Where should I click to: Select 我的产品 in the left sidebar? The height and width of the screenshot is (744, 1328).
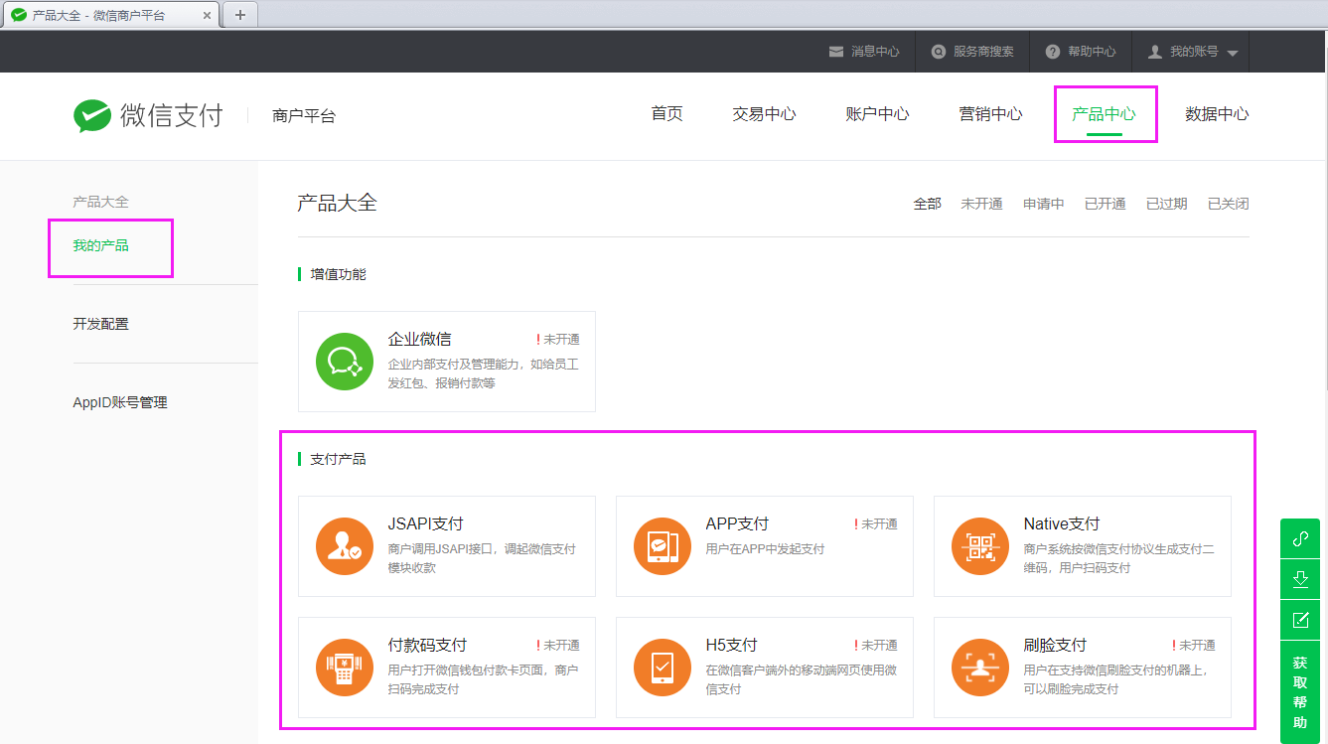(101, 245)
